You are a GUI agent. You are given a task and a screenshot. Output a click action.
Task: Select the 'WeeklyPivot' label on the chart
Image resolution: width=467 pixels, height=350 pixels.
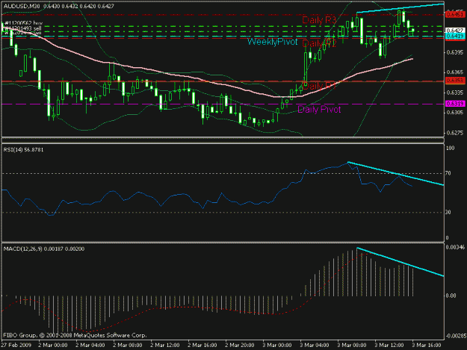click(x=272, y=42)
